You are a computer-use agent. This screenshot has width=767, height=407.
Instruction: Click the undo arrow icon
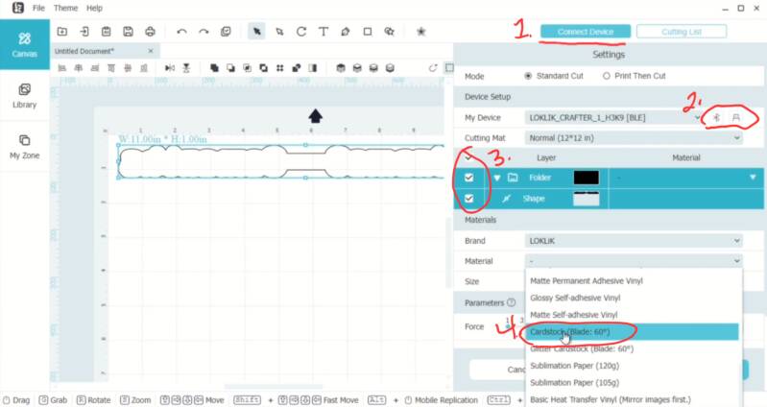point(181,32)
